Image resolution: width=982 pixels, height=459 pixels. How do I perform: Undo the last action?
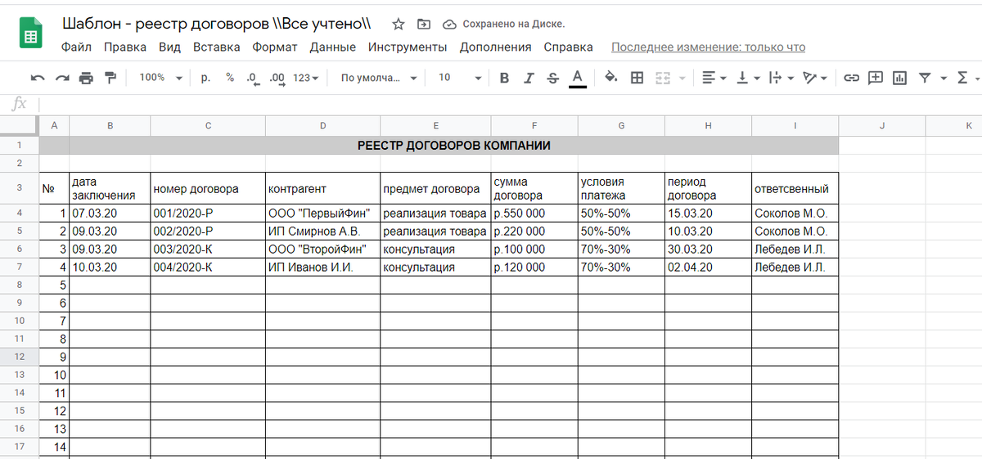(x=38, y=78)
